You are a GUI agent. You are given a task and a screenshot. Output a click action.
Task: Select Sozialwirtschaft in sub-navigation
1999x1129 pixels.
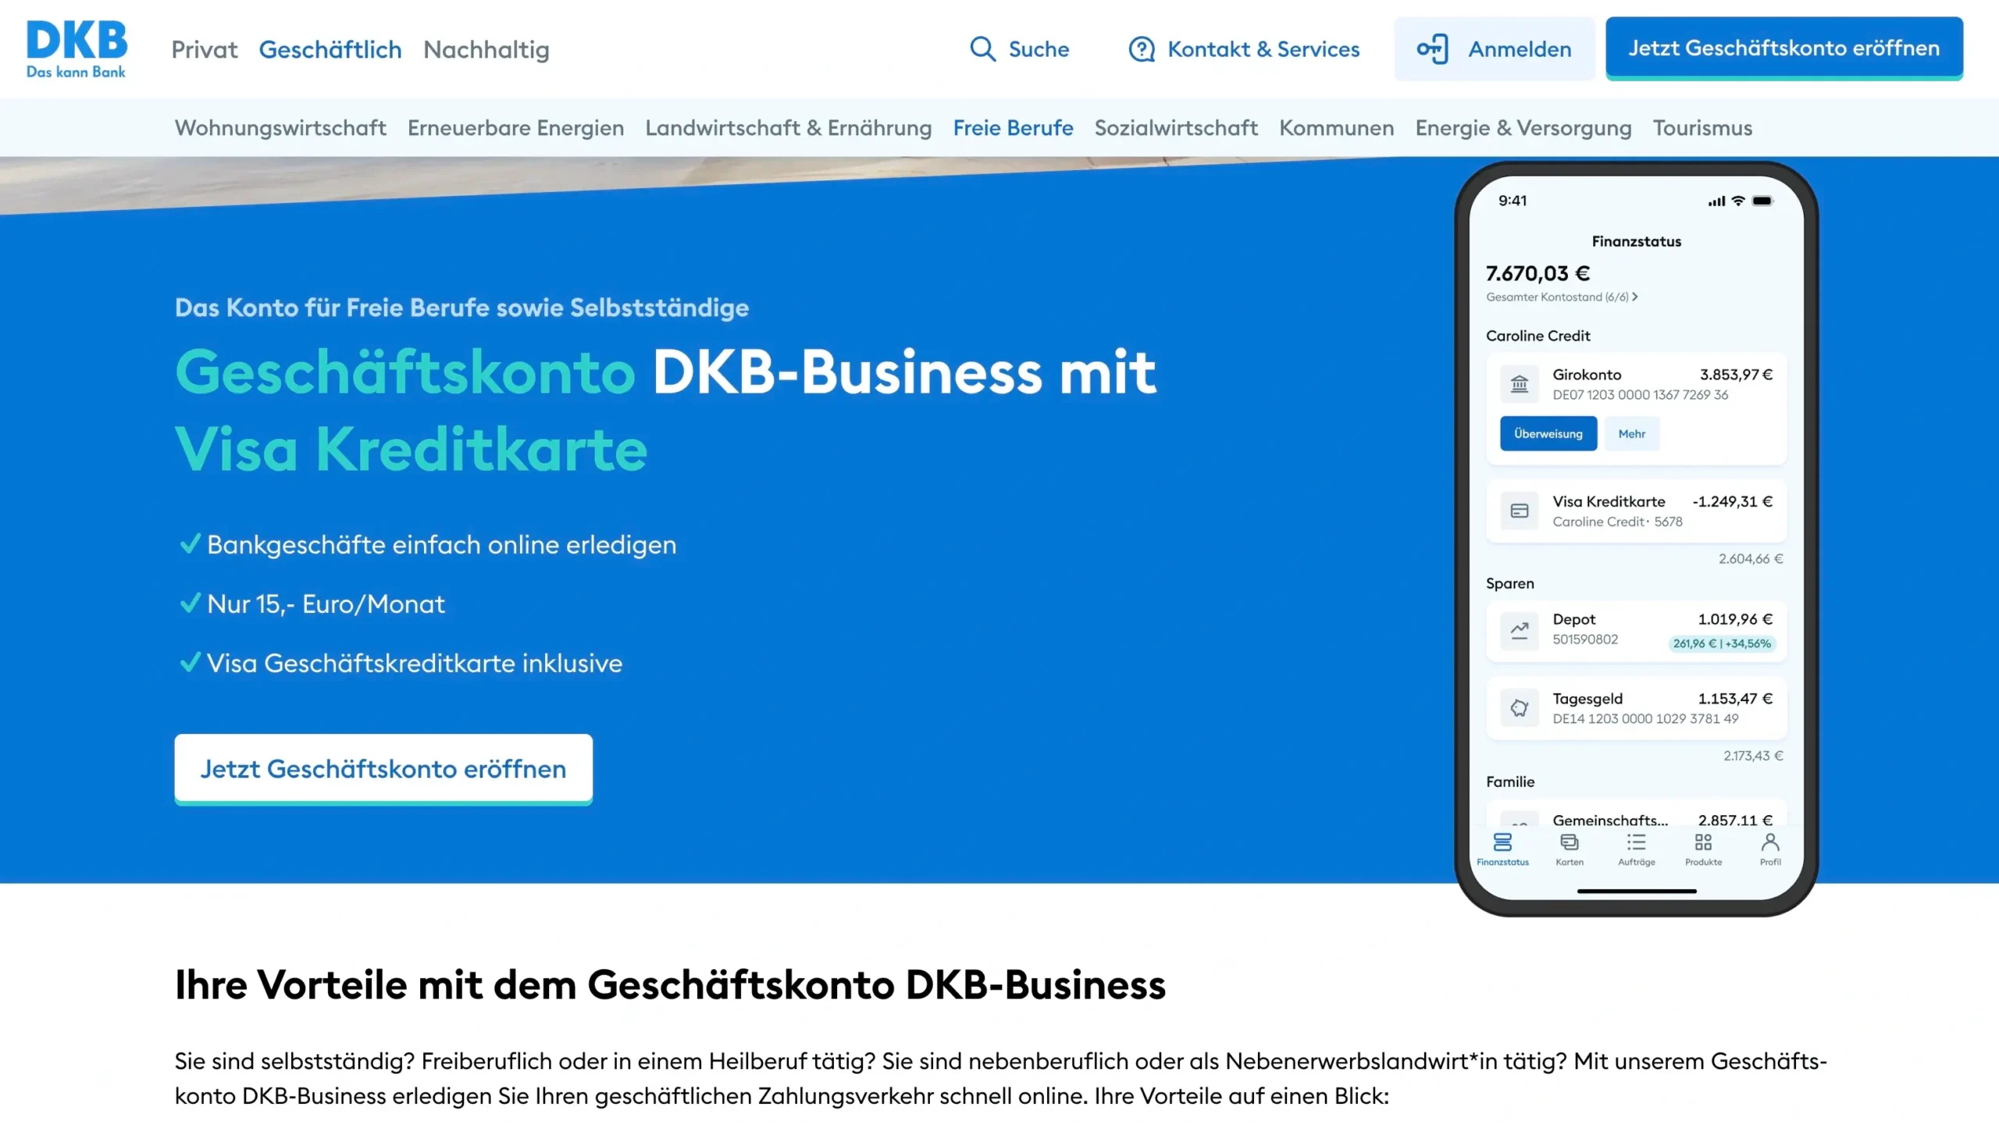click(1176, 127)
